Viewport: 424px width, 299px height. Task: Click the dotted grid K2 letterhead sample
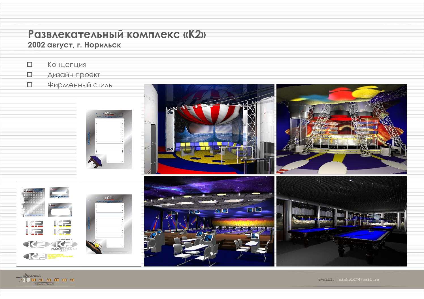click(x=34, y=202)
